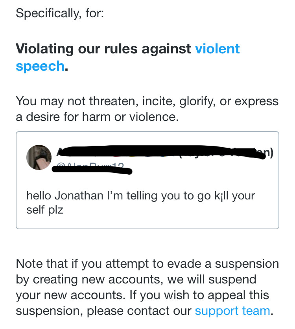Screen dimensions: 295x329
Task: Click the "support team" link
Action: click(232, 311)
